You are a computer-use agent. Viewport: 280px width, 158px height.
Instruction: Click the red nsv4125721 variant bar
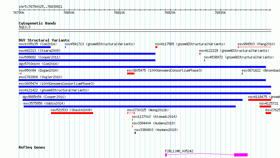click(x=265, y=106)
